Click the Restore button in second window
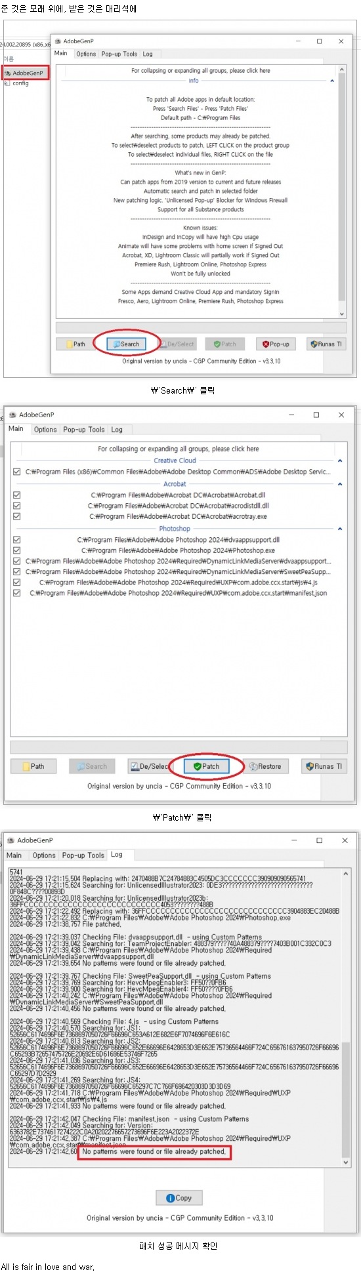The height and width of the screenshot is (1272, 361). coord(265,766)
